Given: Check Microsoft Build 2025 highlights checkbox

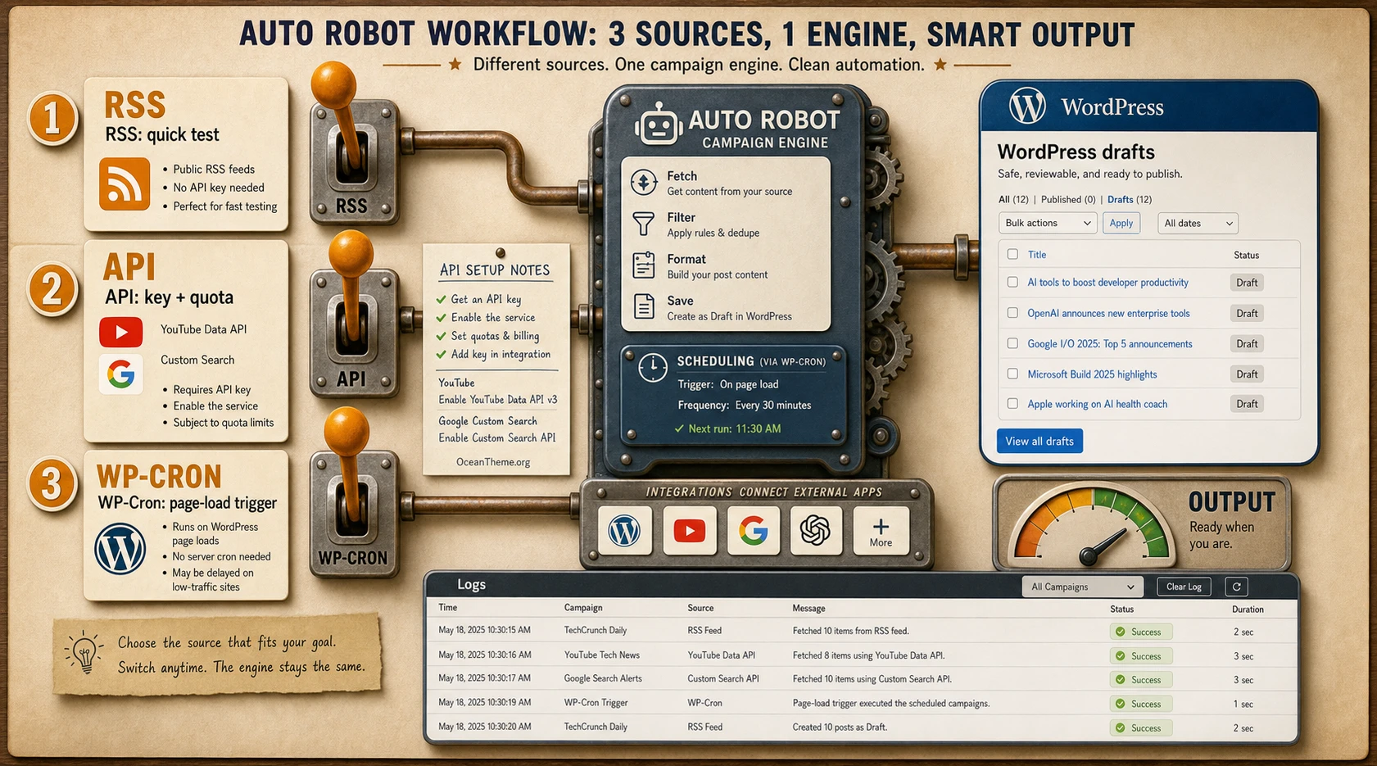Looking at the screenshot, I should pos(1012,374).
